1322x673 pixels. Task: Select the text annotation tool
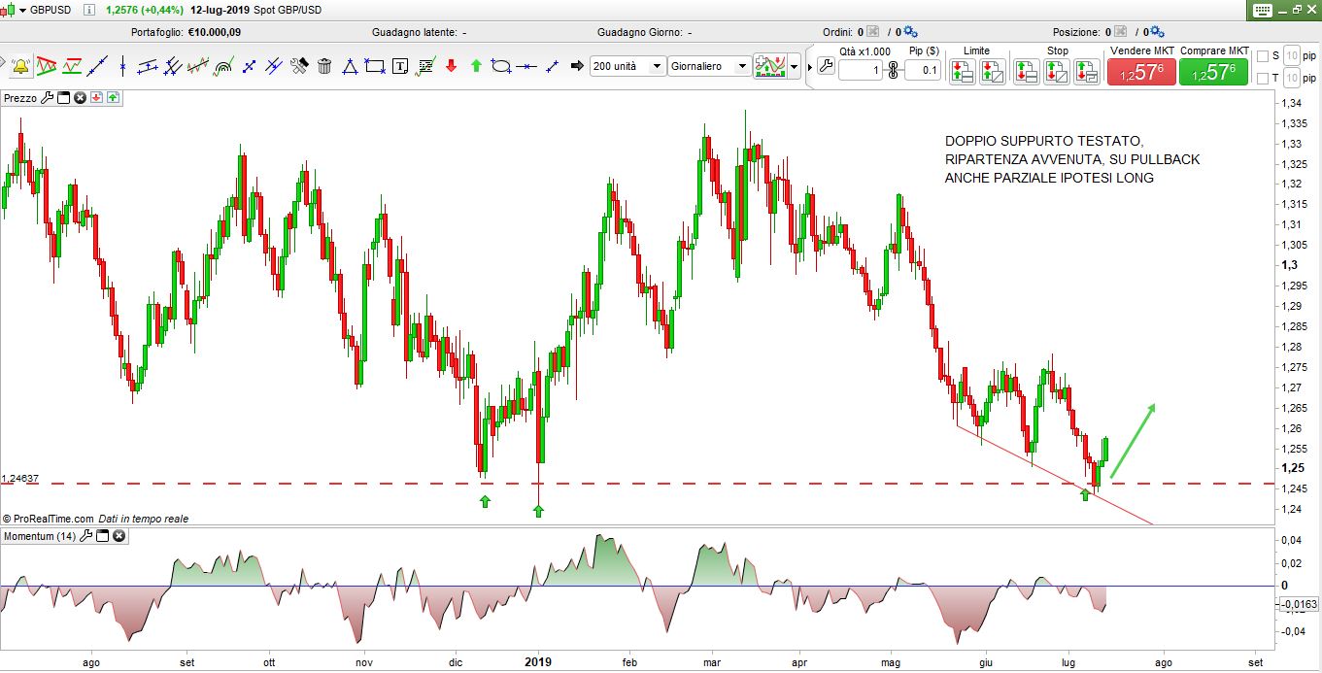coord(400,66)
